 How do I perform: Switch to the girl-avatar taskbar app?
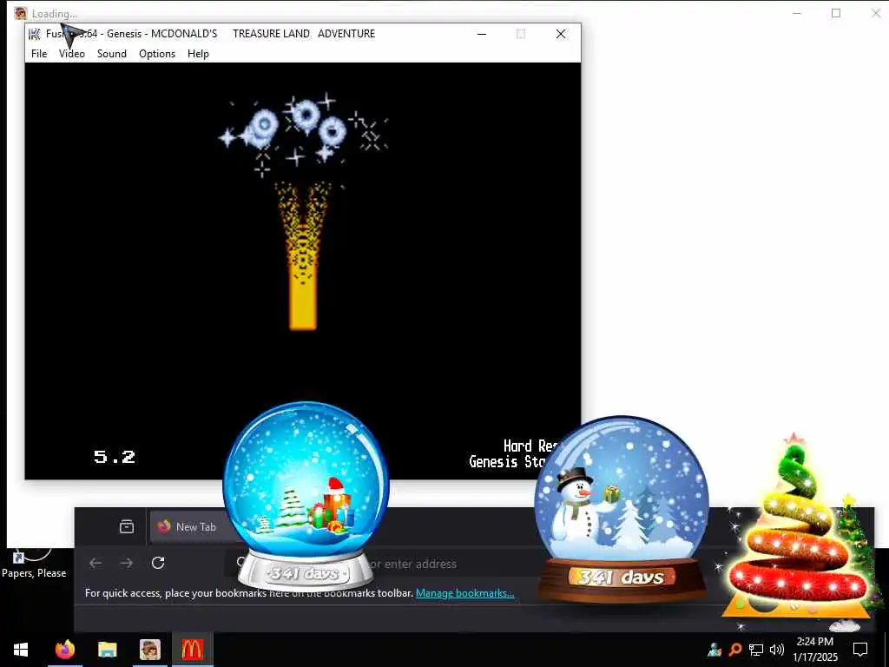click(150, 650)
